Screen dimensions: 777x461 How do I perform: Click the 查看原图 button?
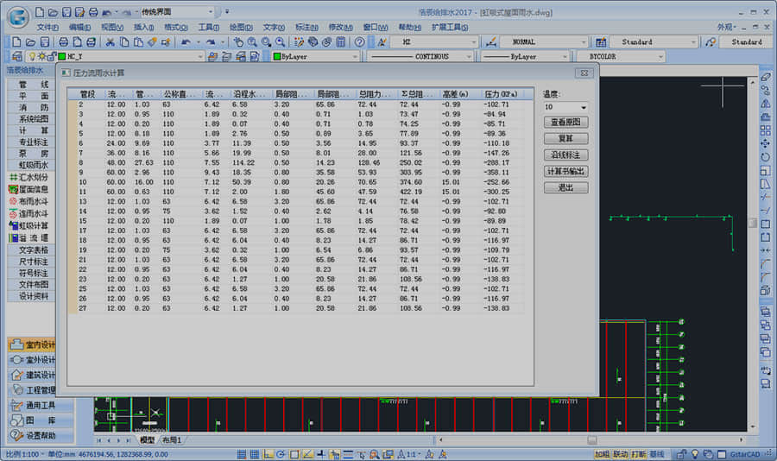(x=565, y=123)
